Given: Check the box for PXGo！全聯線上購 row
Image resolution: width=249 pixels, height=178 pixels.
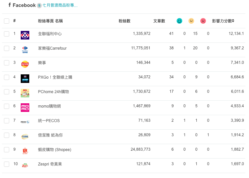Looking at the screenshot, I should pyautogui.click(x=7, y=77).
